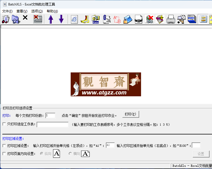Click the purple book with yellow arrow icon
Image resolution: width=212 pixels, height=169 pixels.
coord(160,19)
